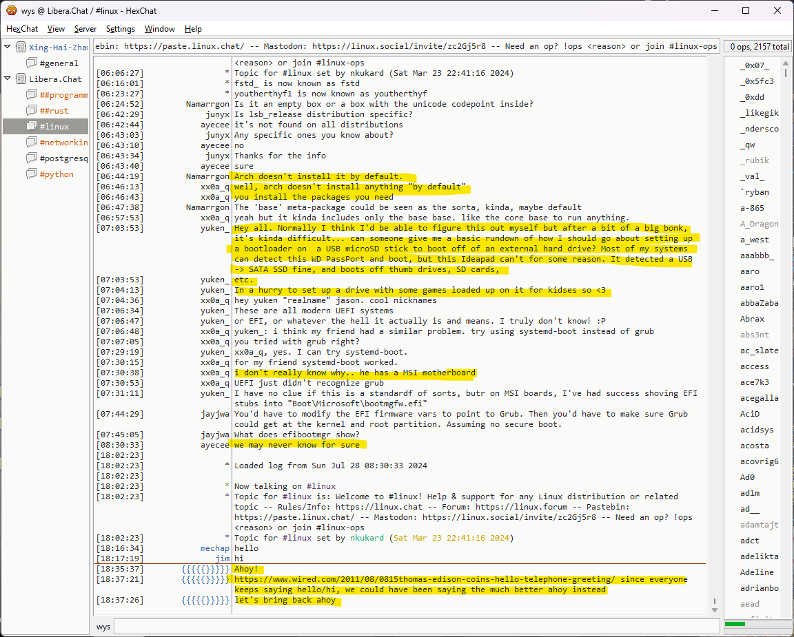Collapse the Xing-Hai-Zhai network tree
Viewport: 794px width, 637px height.
point(8,48)
